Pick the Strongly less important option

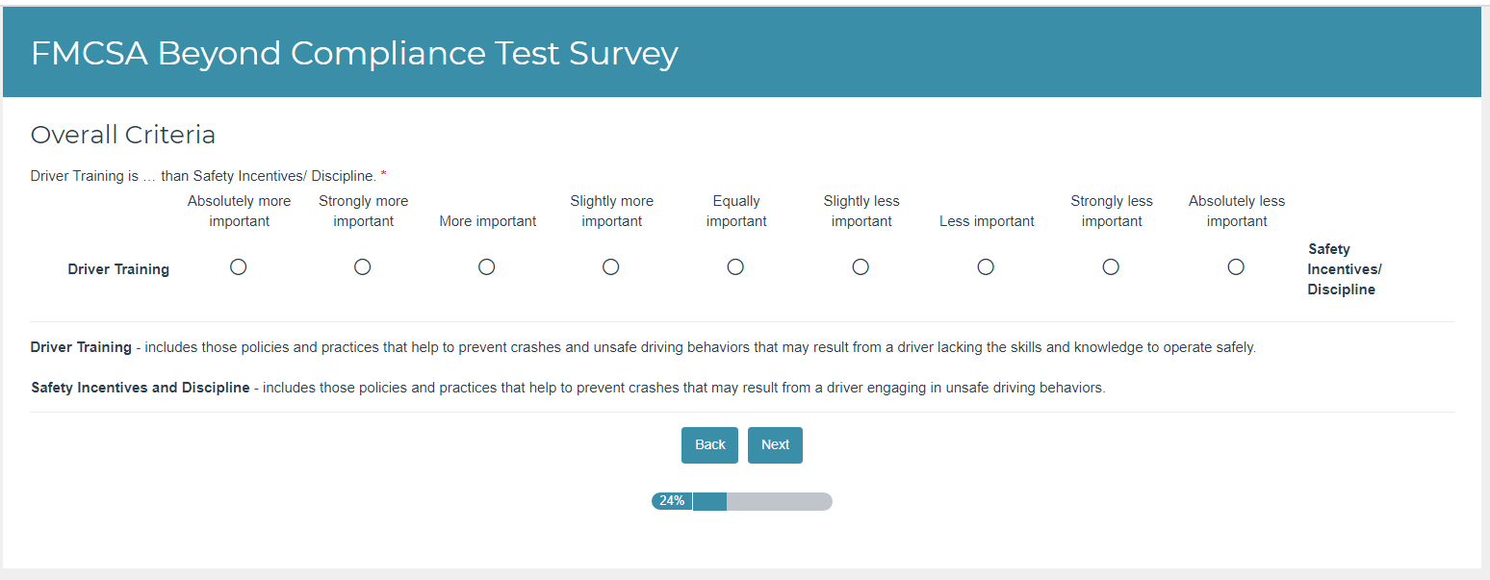[x=1111, y=267]
